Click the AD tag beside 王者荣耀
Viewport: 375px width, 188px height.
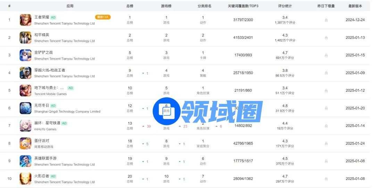53,17
